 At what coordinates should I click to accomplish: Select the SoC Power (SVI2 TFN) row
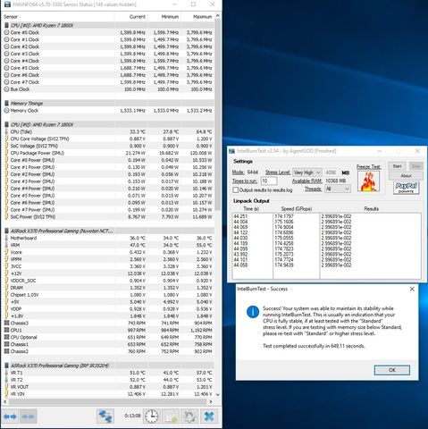pyautogui.click(x=108, y=216)
